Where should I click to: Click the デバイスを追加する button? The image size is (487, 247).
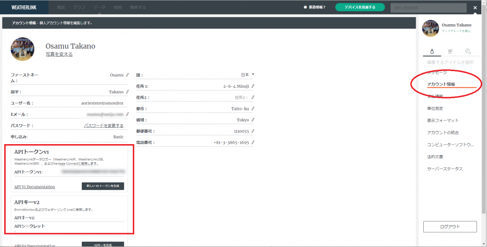[x=360, y=7]
